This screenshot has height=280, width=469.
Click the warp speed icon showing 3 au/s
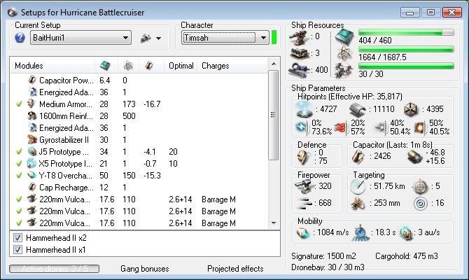[406, 232]
